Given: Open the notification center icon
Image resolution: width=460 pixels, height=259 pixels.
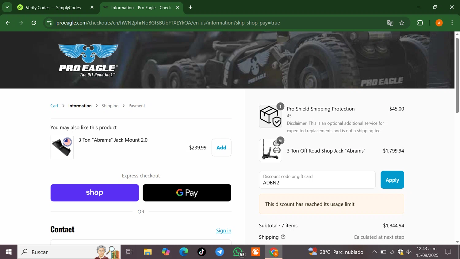Looking at the screenshot, I should [x=448, y=252].
